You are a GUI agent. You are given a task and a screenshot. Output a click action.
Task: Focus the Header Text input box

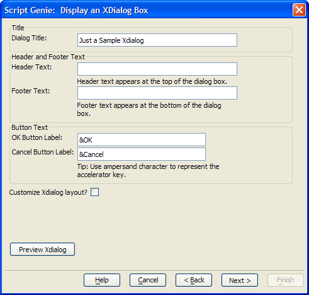point(157,69)
